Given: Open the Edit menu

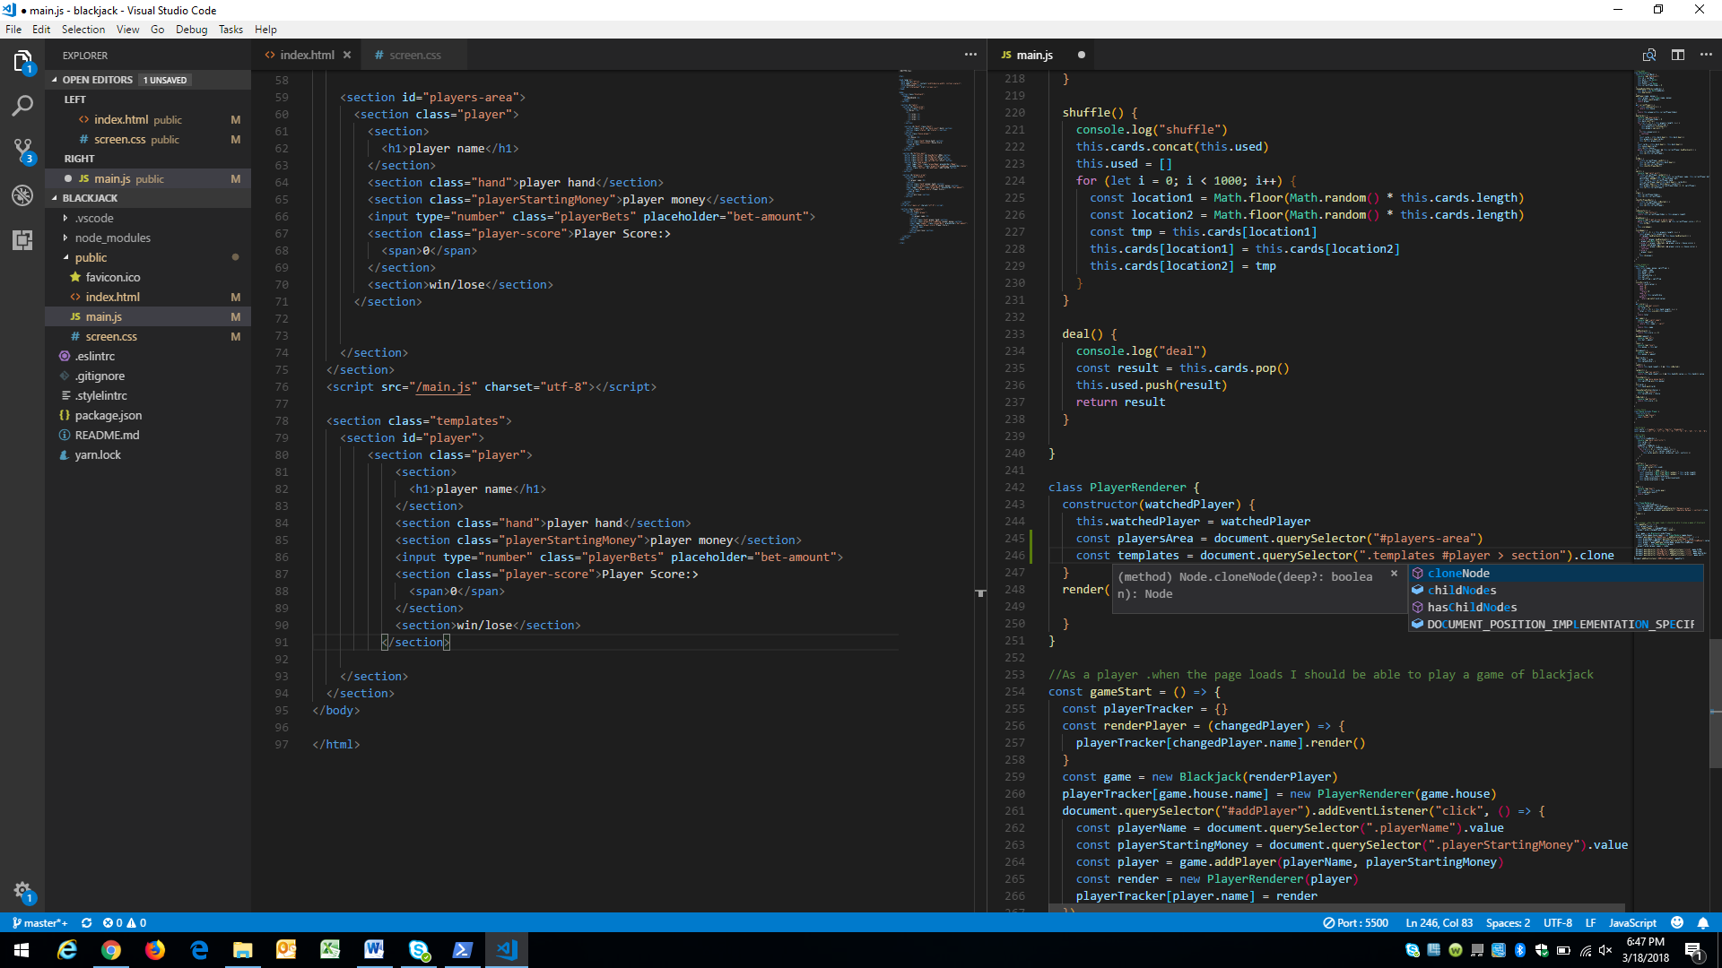Looking at the screenshot, I should pos(41,29).
